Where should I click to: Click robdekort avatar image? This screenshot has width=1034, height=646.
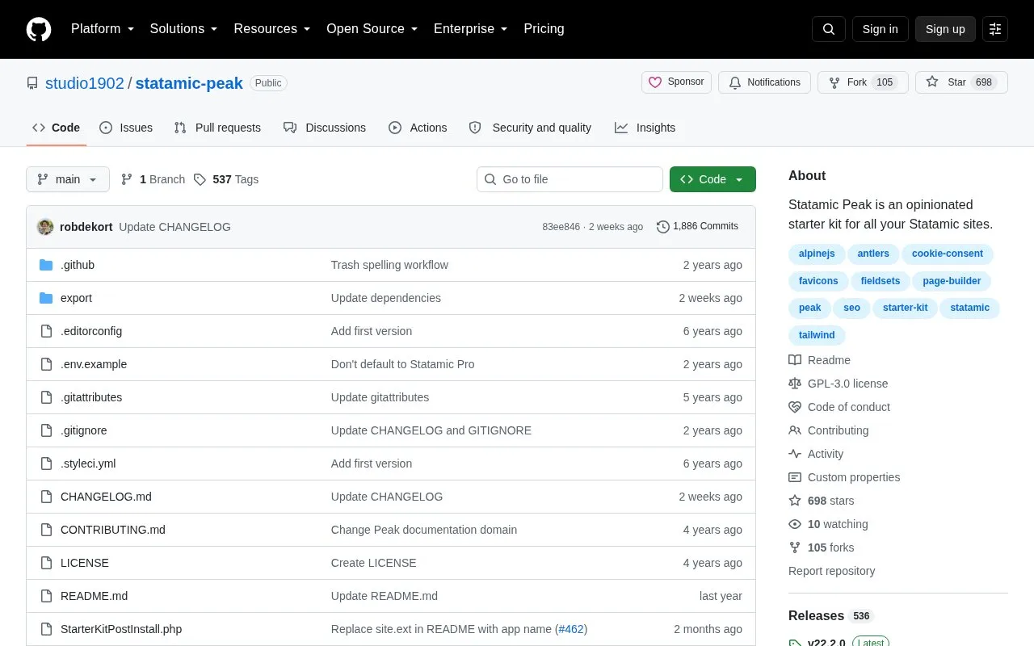[45, 227]
